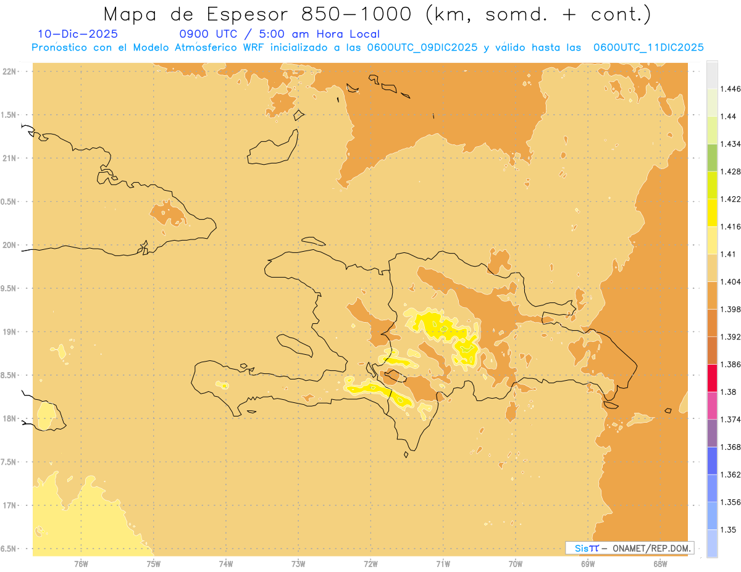The image size is (741, 572).
Task: Pick the tan legend swatch between 1.404 and 1.41
Action: (x=712, y=268)
